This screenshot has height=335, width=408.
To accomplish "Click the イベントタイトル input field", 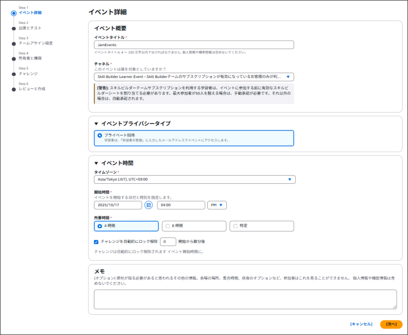I will tap(194, 45).
